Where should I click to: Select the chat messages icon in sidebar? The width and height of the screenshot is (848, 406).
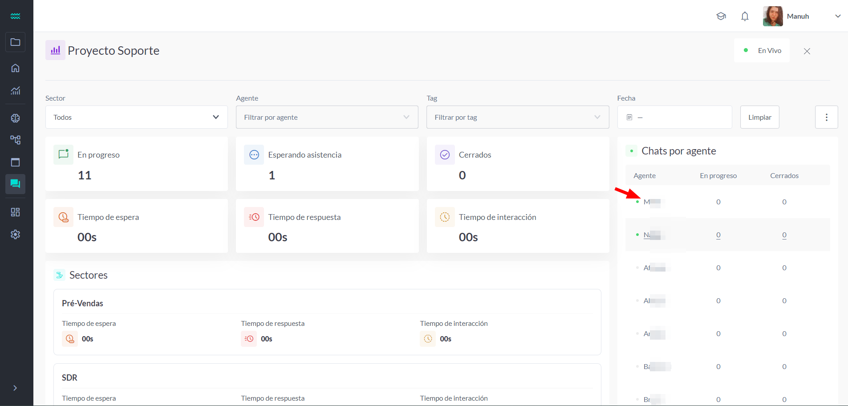16,184
